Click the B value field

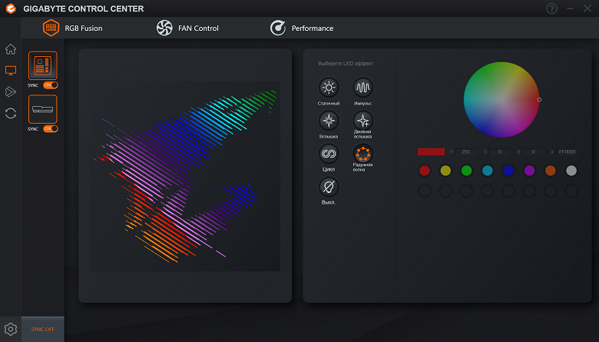534,151
